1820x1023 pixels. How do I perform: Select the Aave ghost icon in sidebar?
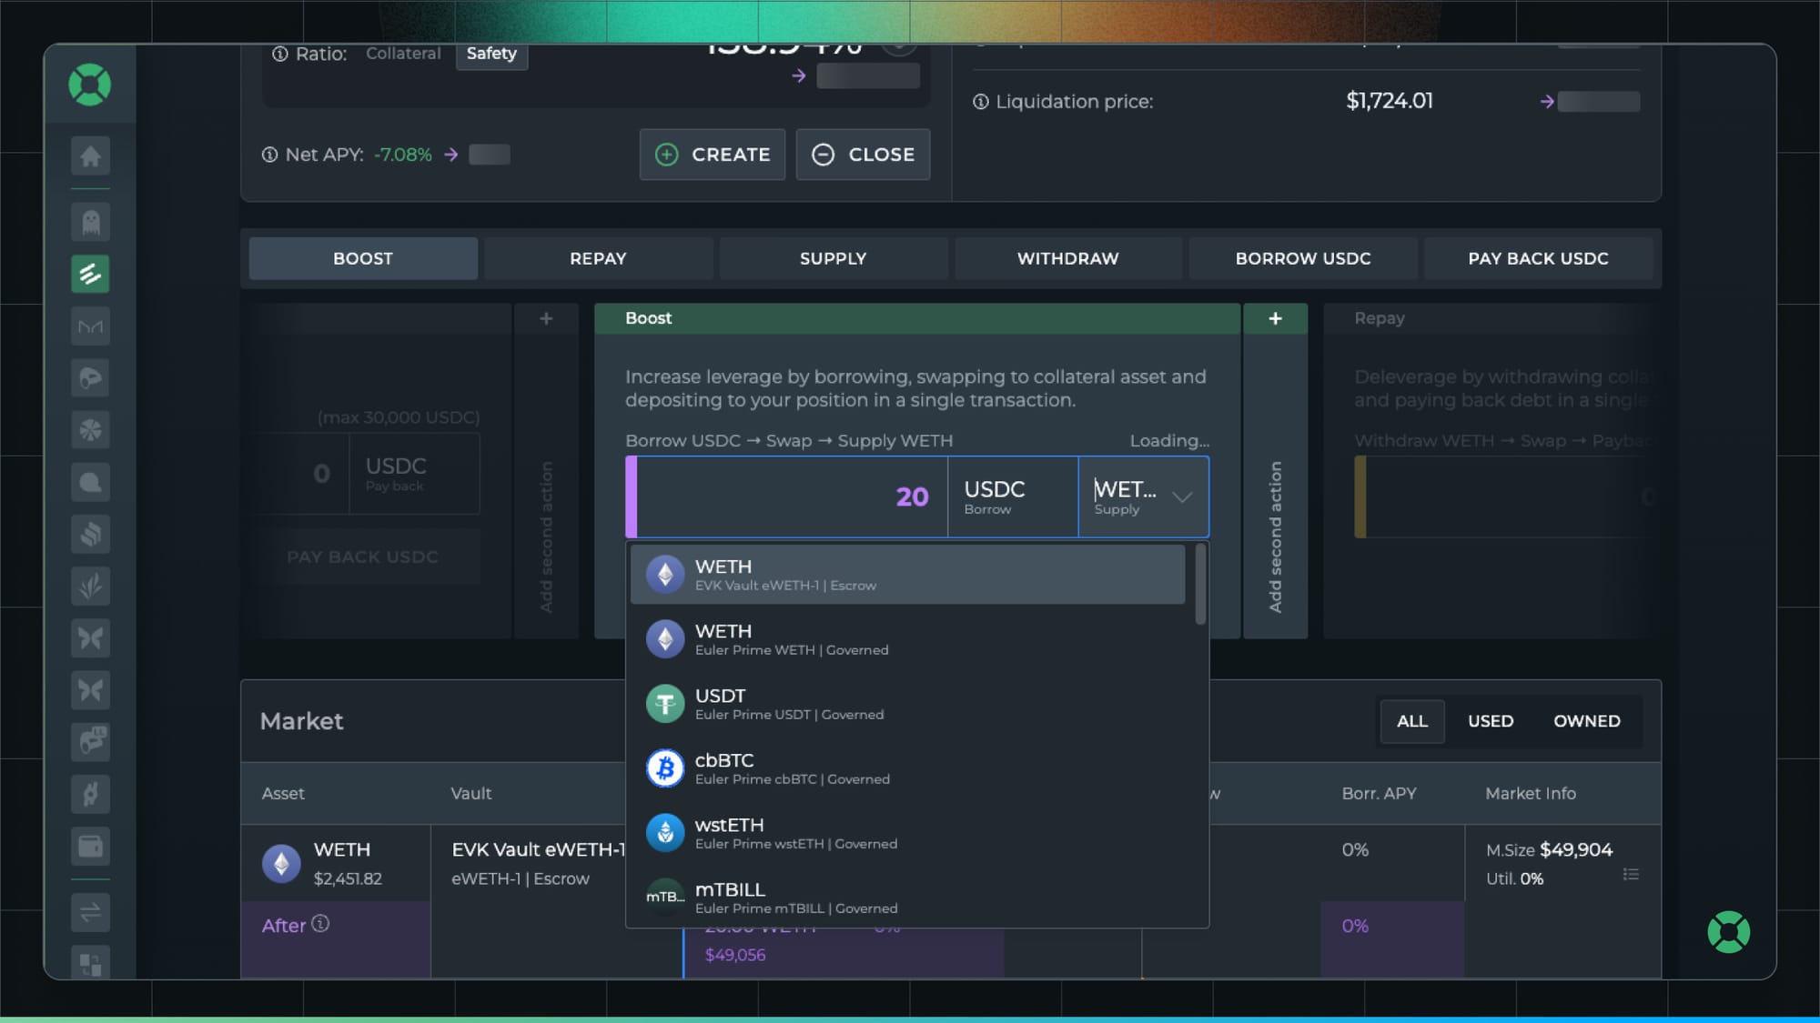pyautogui.click(x=90, y=221)
